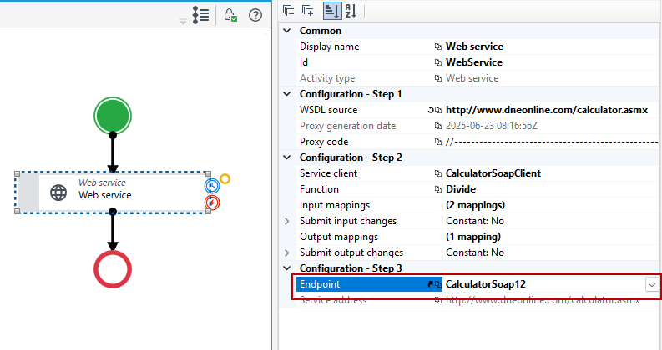
Task: Select the red end event node
Action: [113, 269]
